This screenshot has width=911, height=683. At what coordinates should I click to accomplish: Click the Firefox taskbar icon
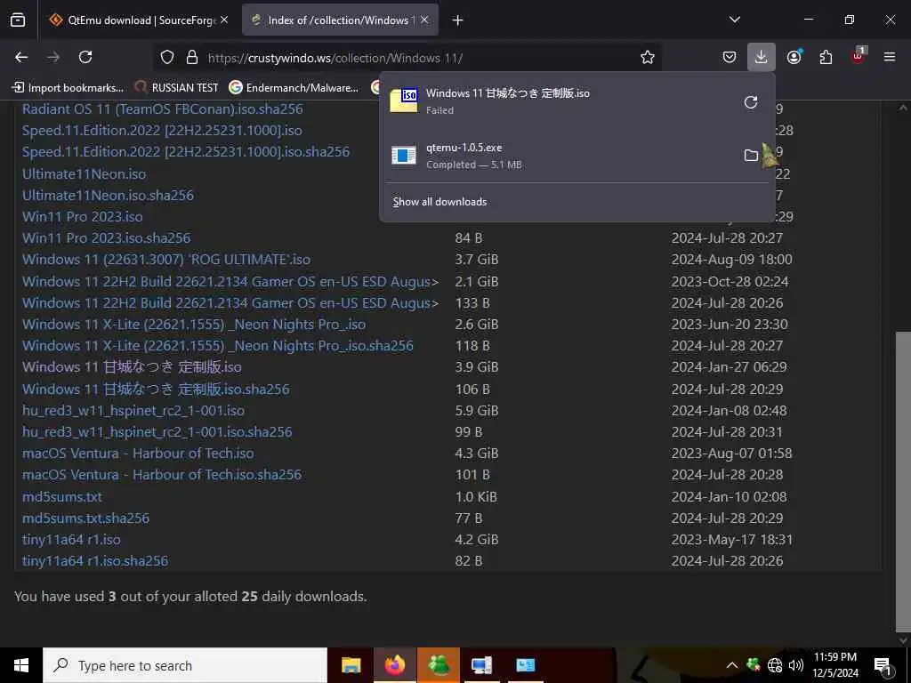394,665
